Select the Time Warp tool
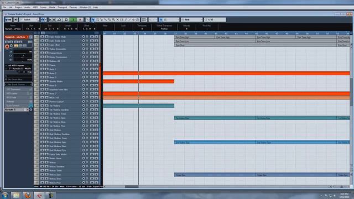 pyautogui.click(x=122, y=20)
